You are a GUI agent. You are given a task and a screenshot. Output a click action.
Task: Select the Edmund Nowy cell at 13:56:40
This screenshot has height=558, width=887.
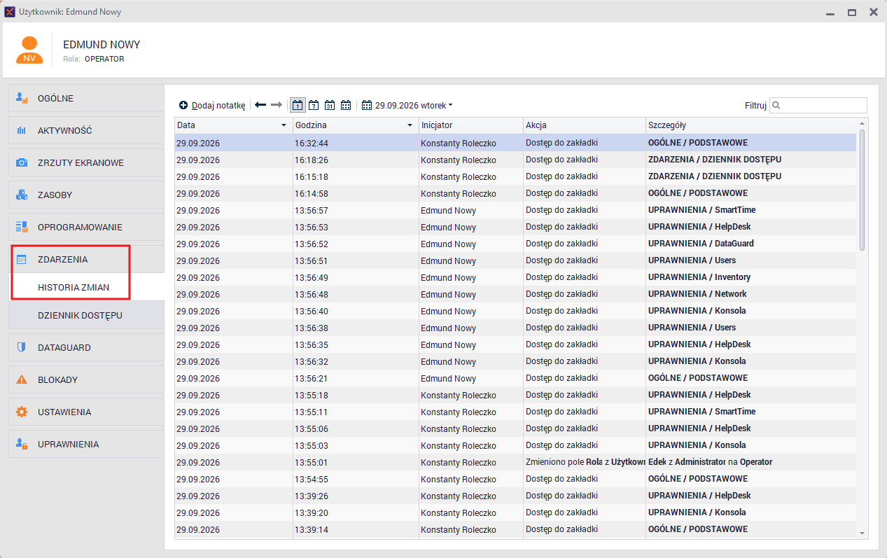pyautogui.click(x=470, y=311)
